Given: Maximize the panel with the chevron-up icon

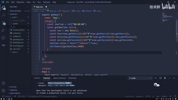Looking at the screenshot, I should coord(170,78).
